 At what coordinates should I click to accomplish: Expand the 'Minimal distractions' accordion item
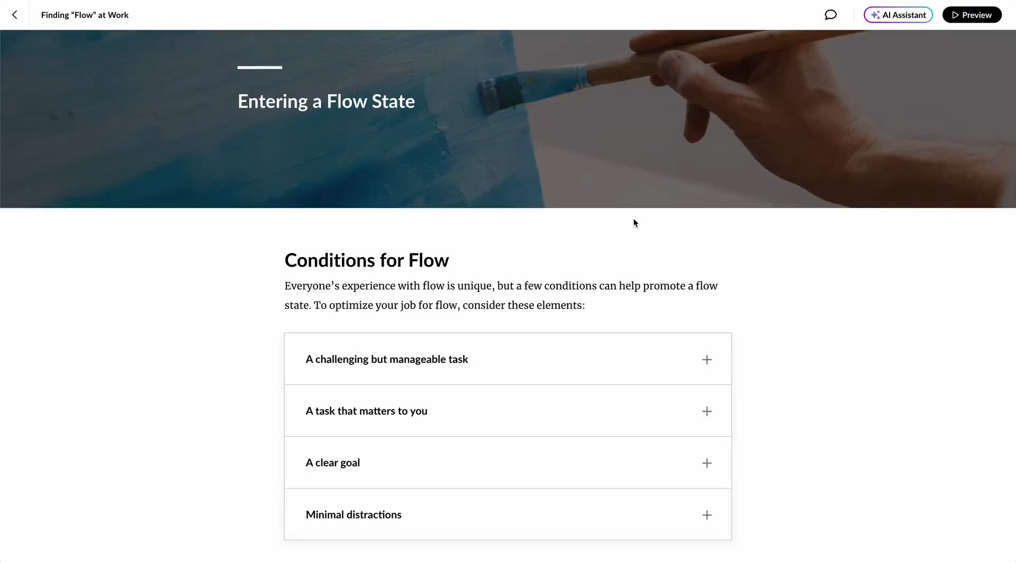(353, 515)
